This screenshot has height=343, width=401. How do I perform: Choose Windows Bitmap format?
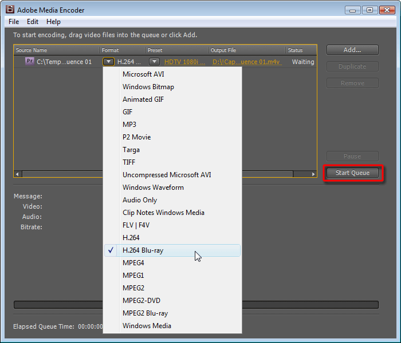[x=172, y=87]
